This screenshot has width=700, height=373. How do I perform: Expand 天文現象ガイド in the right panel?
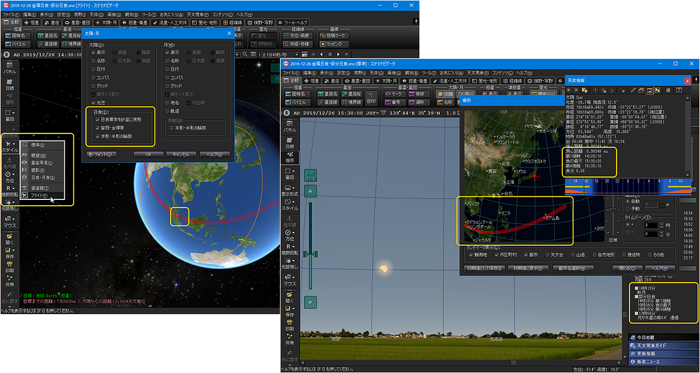coord(663,346)
